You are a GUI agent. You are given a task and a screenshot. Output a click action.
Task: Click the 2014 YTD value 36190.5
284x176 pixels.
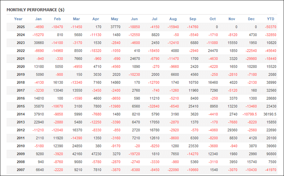pyautogui.click(x=270, y=114)
